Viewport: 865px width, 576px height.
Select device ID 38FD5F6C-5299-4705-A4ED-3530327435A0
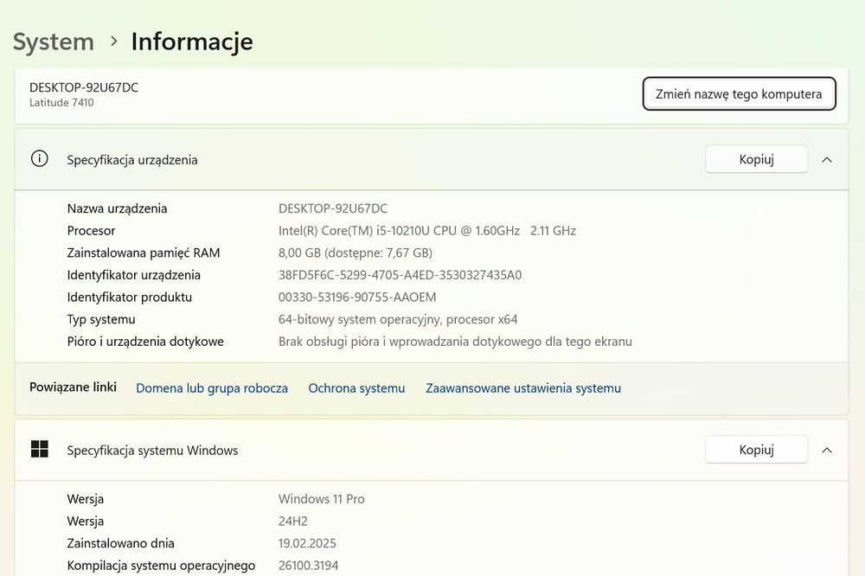(400, 275)
